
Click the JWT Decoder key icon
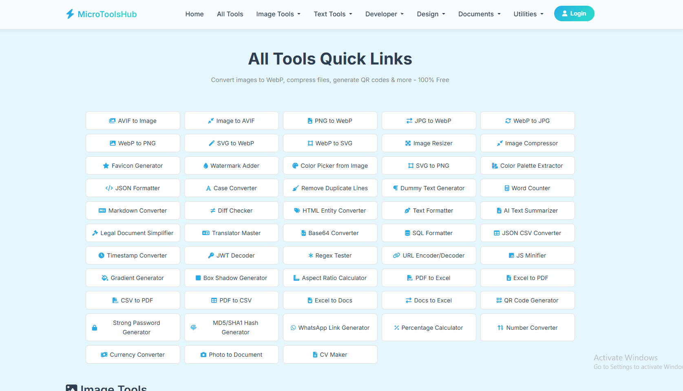coord(210,255)
